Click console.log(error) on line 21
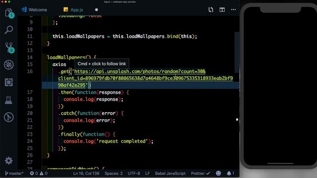Image resolution: width=317 pixels, height=178 pixels. [x=89, y=120]
